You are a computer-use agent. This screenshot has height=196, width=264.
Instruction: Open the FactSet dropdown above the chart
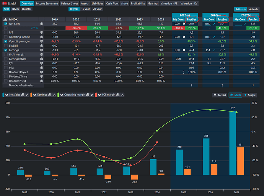[x=220, y=95]
